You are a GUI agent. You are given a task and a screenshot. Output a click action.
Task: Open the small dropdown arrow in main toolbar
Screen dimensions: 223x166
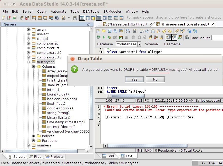coord(69,18)
